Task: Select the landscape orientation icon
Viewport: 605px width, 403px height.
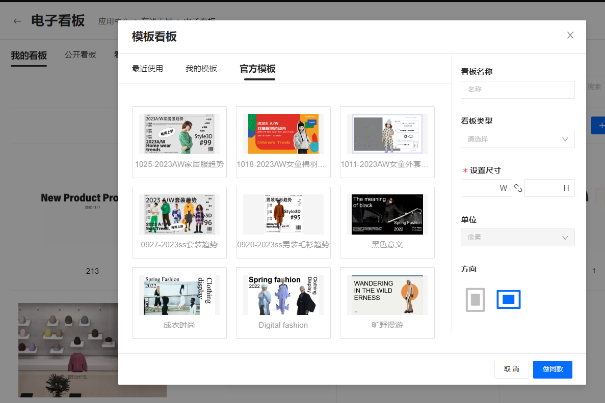Action: tap(508, 299)
